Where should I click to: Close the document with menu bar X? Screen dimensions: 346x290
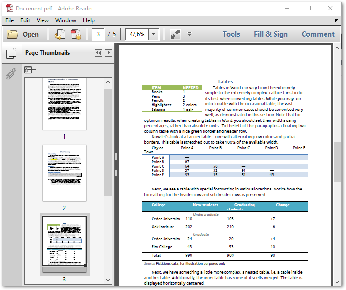[336, 20]
